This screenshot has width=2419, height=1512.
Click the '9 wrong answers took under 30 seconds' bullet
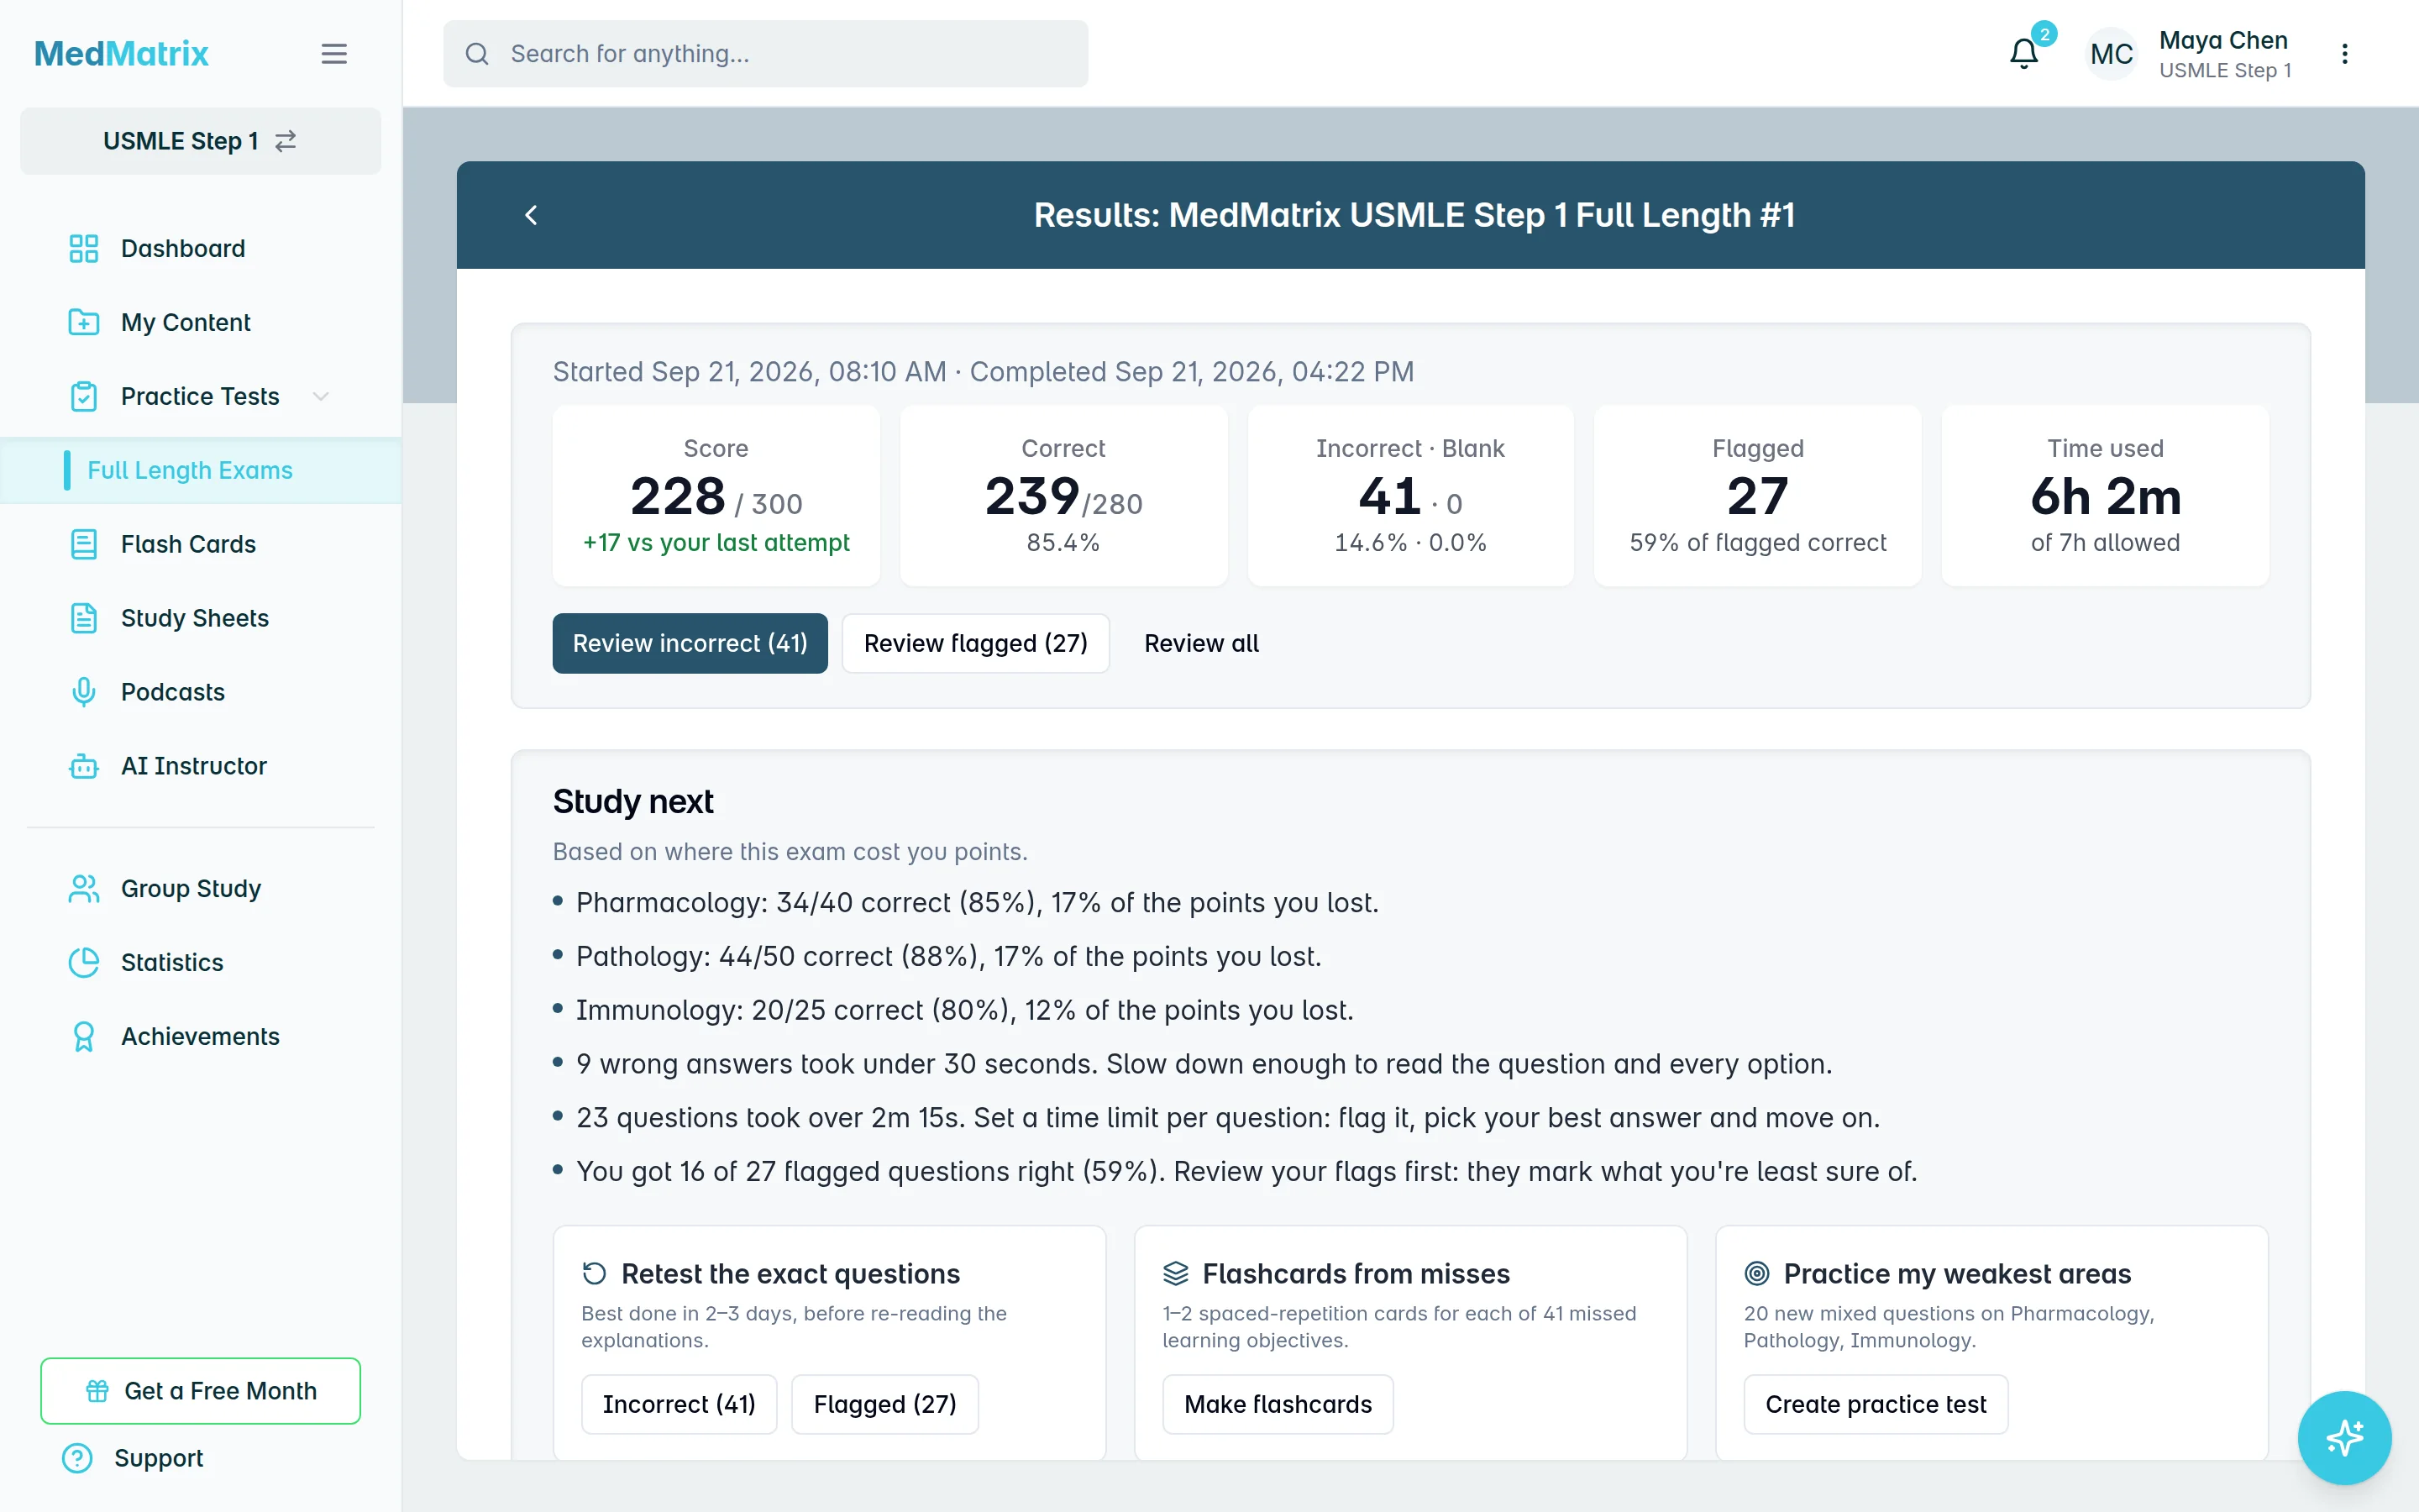tap(1204, 1064)
